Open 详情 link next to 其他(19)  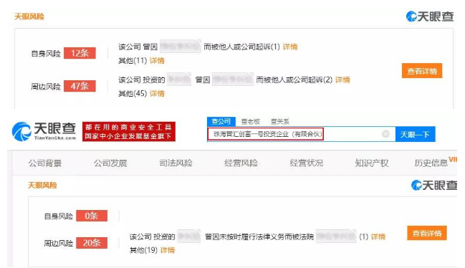coord(168,250)
